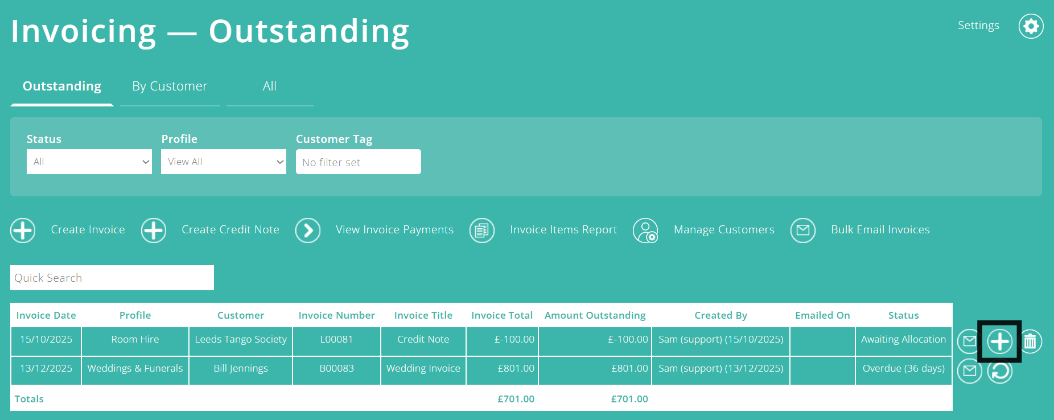Click the Customer Tag filter field
The width and height of the screenshot is (1054, 420).
(x=359, y=162)
